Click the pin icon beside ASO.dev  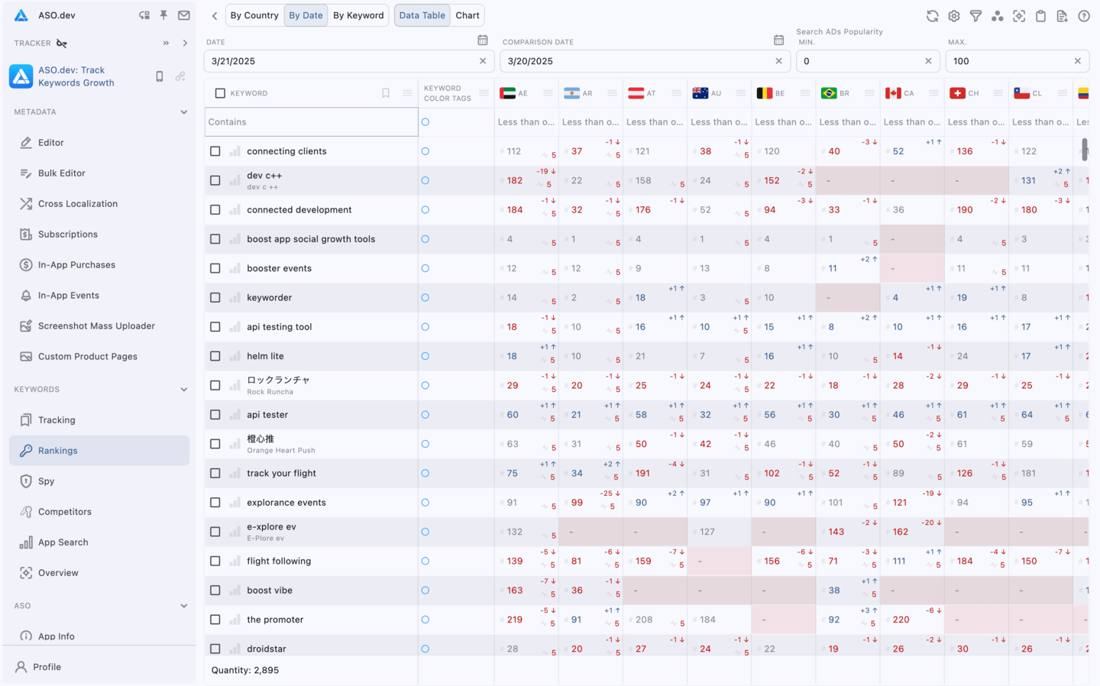tap(163, 15)
